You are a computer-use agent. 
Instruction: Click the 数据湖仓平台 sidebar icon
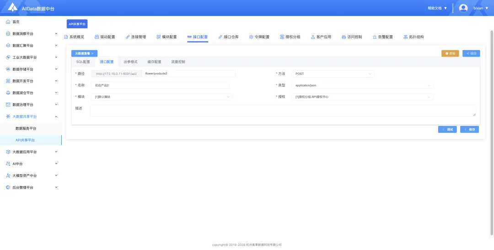8,93
